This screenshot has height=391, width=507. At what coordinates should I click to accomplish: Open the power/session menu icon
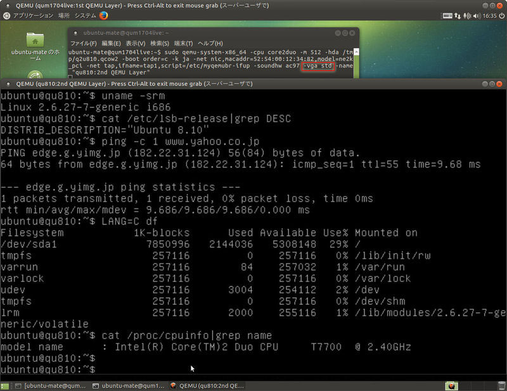501,15
